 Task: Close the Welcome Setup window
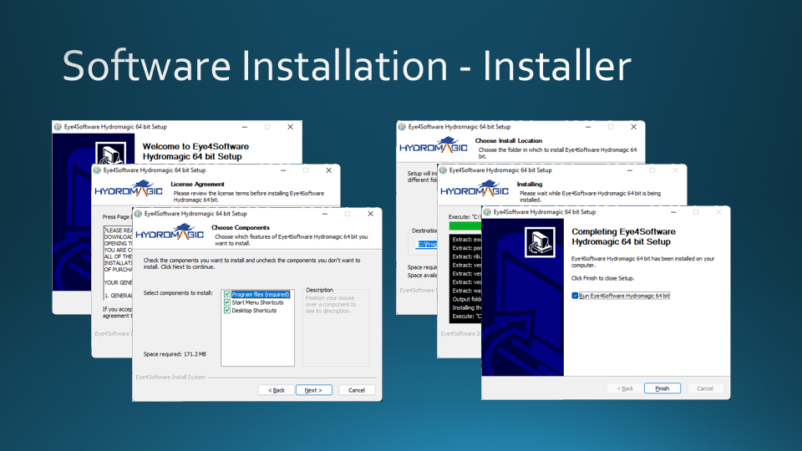[x=290, y=127]
